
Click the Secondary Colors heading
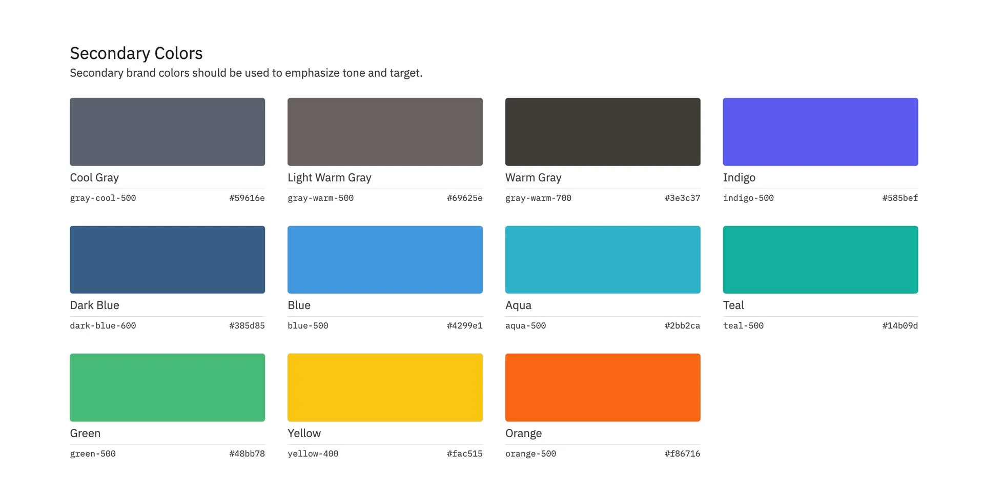tap(136, 53)
